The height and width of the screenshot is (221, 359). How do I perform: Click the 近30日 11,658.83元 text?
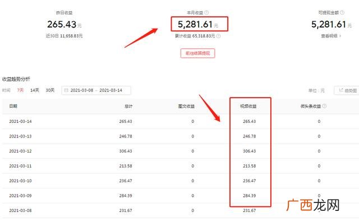click(64, 36)
